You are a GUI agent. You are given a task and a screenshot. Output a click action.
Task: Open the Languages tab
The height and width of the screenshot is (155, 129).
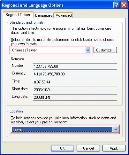click(x=44, y=15)
